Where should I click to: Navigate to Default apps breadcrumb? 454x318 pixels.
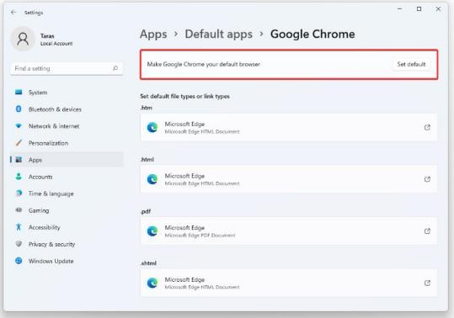click(x=219, y=34)
